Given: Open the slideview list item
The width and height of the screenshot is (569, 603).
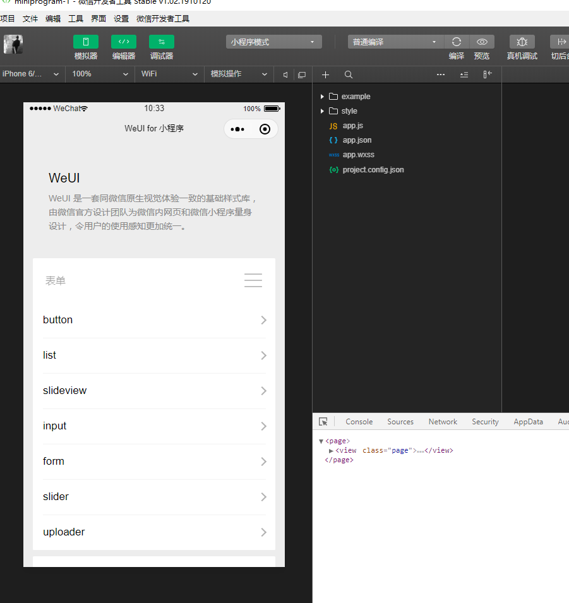Looking at the screenshot, I should click(154, 391).
